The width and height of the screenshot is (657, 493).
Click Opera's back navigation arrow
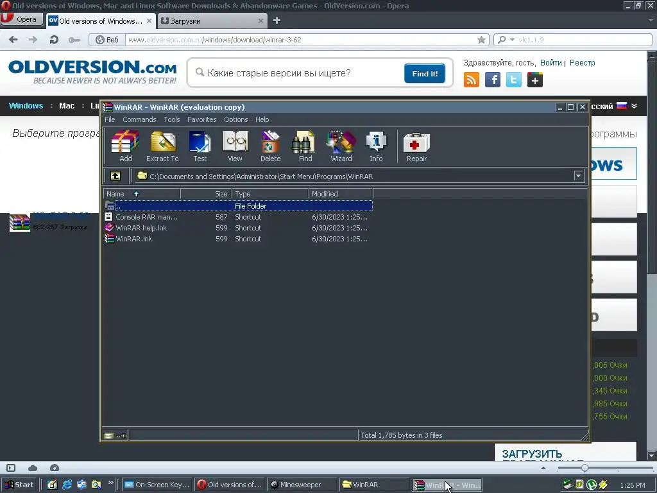pos(13,40)
